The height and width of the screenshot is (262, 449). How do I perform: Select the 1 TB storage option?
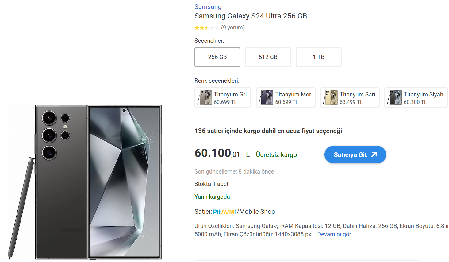[x=318, y=57]
